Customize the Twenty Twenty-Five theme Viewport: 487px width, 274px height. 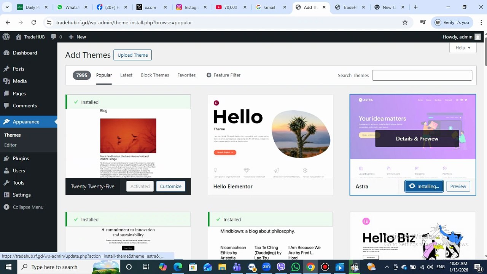click(170, 186)
